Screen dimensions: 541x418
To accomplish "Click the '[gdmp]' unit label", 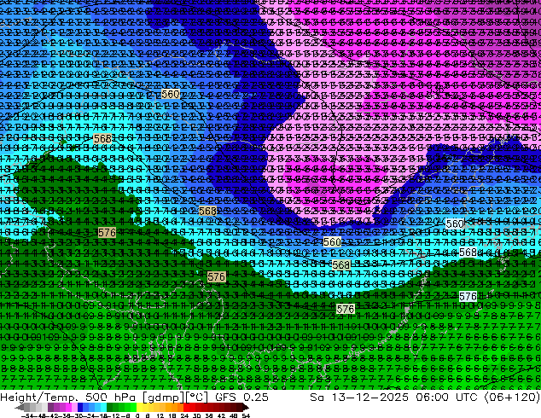I will tap(162, 398).
